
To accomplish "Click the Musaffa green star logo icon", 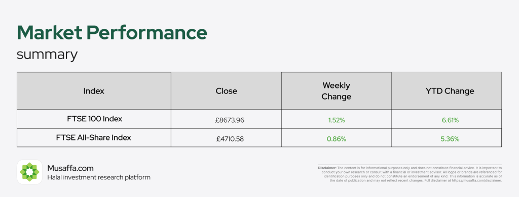I will (x=29, y=172).
